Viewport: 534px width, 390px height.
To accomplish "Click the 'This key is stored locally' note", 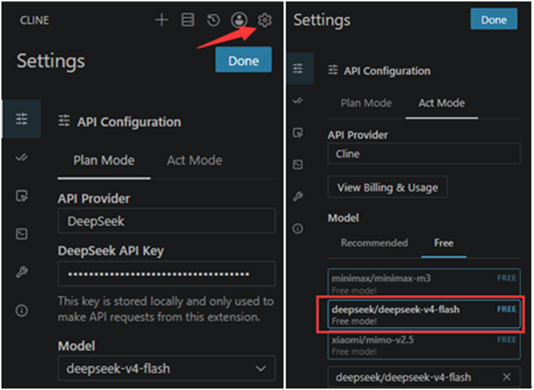I will pyautogui.click(x=166, y=309).
